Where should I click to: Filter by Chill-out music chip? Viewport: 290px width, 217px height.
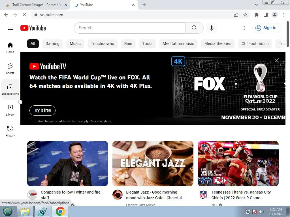(x=255, y=44)
